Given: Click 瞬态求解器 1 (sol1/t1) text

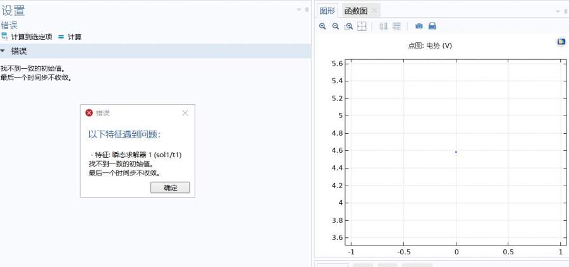Looking at the screenshot, I should (x=147, y=155).
